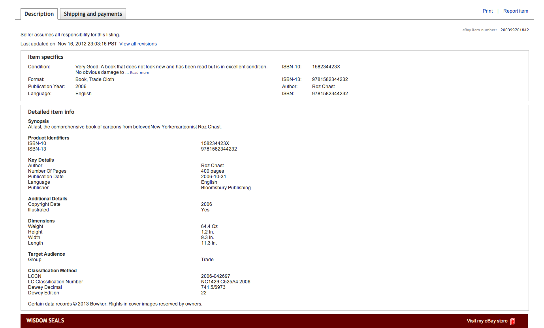Select the Weight value '64.4 Oz'
The width and height of the screenshot is (544, 328).
click(209, 226)
